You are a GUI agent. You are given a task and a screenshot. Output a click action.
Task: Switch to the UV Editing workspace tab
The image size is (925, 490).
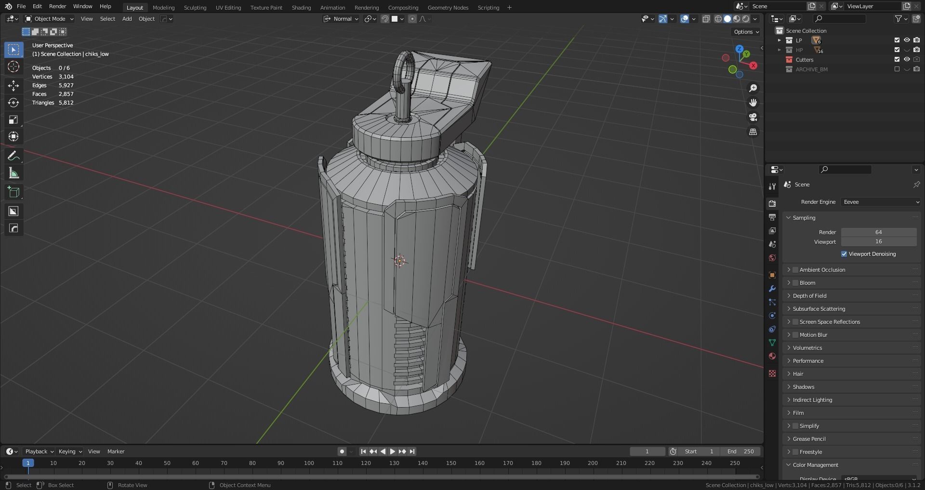pos(228,8)
